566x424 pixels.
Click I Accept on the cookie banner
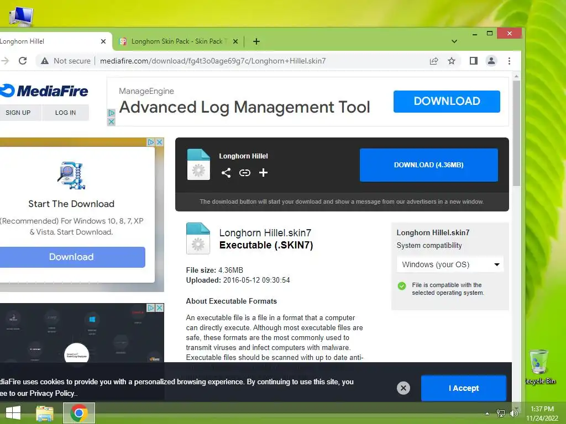pyautogui.click(x=464, y=388)
